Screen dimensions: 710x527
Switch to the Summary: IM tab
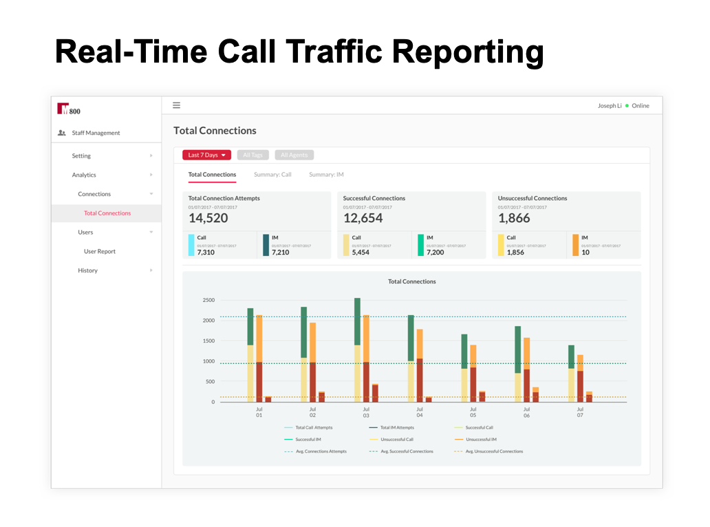pos(325,174)
